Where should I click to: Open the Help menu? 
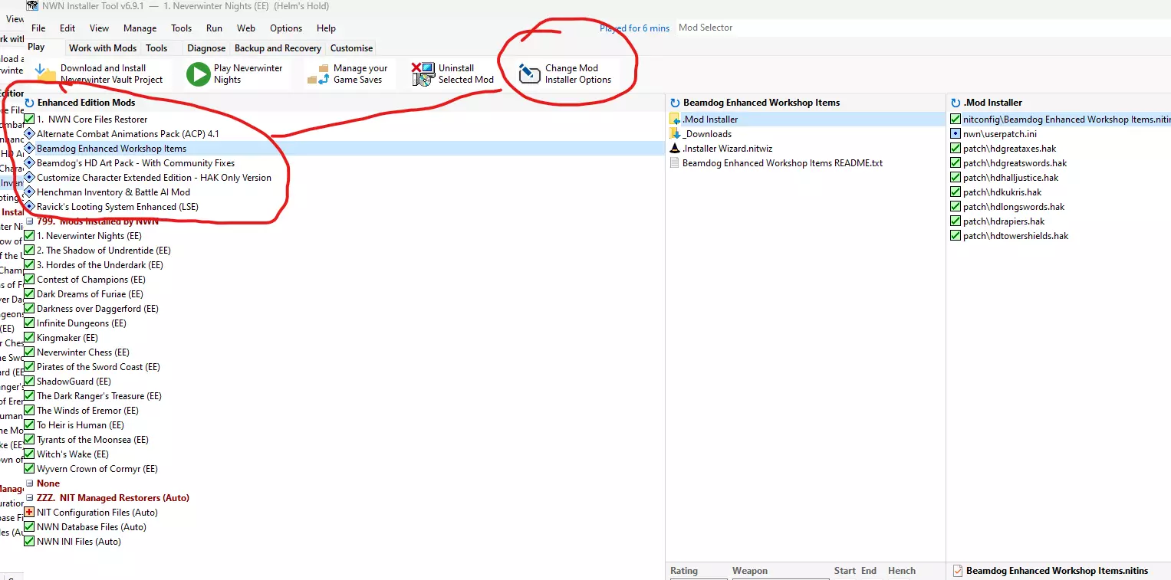tap(326, 28)
